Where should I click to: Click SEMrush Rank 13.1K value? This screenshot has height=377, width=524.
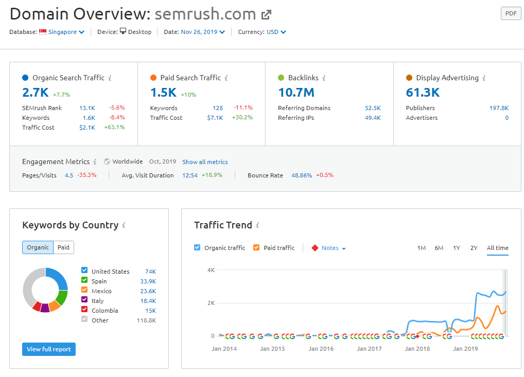87,108
